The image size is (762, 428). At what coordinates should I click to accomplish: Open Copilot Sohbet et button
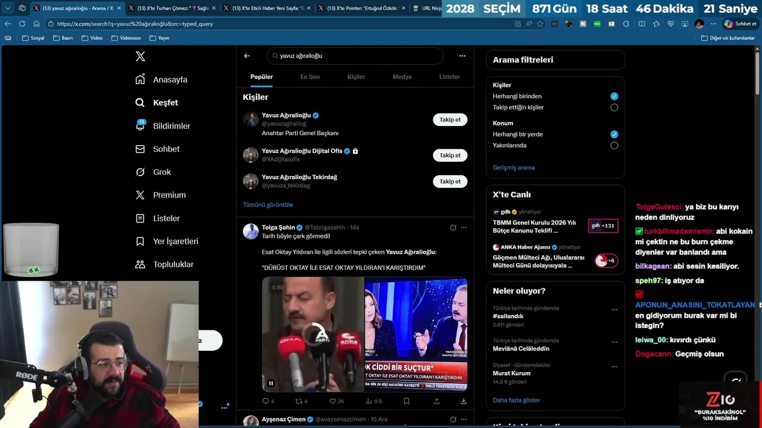coord(740,24)
